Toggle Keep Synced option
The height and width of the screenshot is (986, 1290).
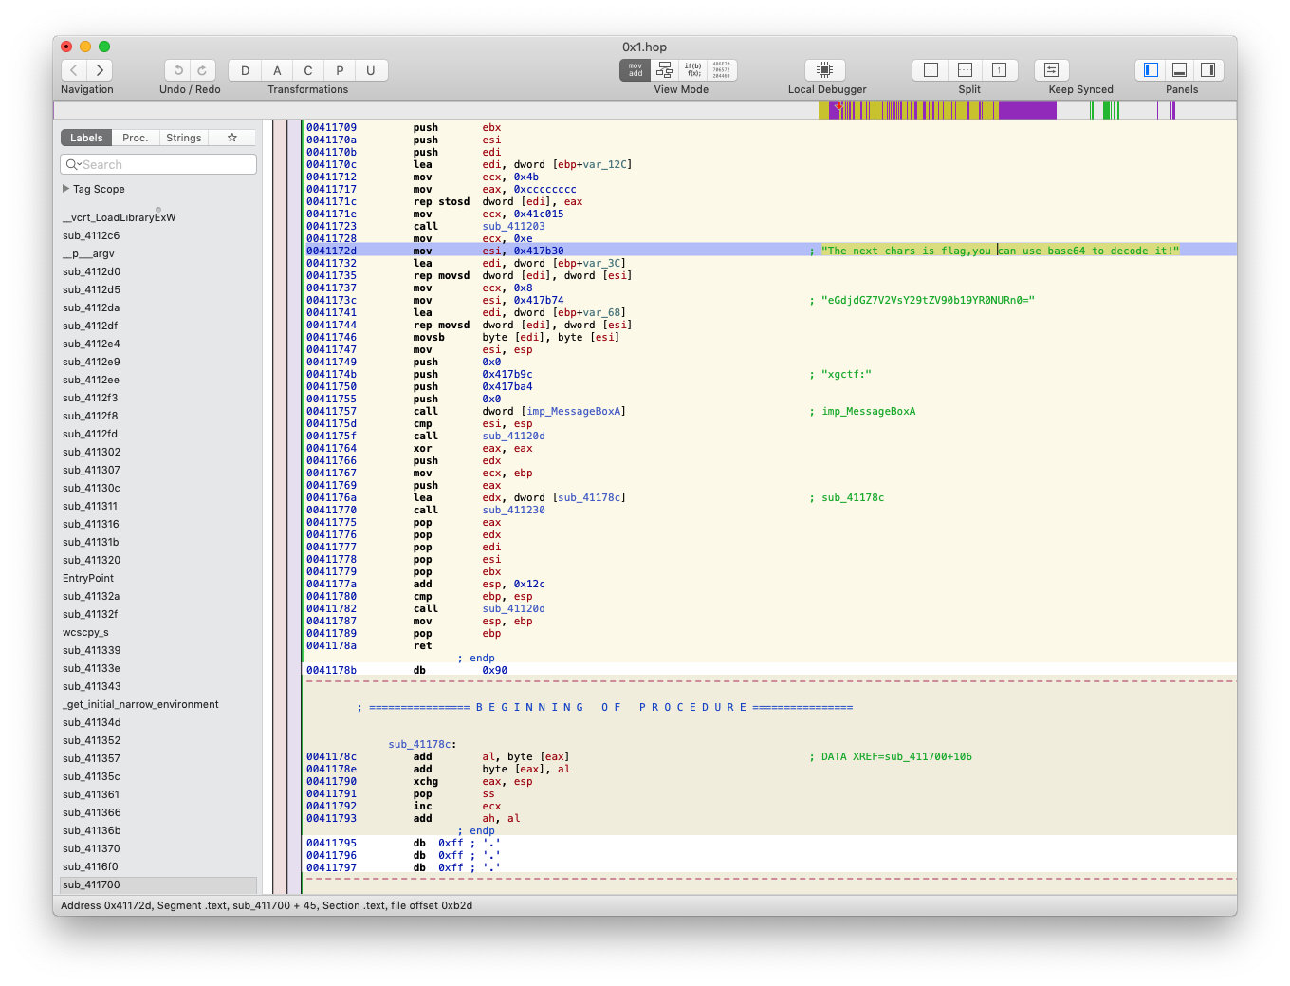pos(1051,70)
